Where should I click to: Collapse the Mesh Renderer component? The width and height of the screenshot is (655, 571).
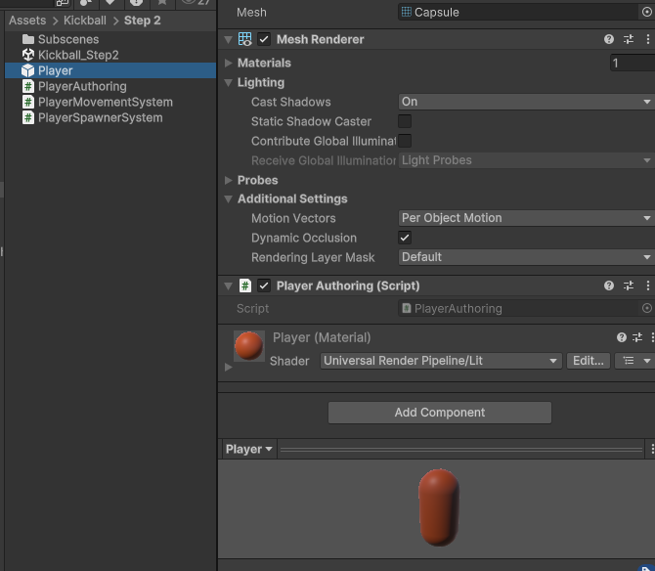click(228, 40)
